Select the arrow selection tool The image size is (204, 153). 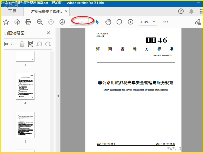tap(97, 22)
